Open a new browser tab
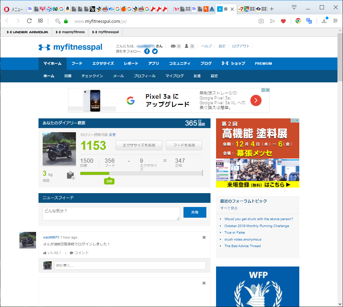Viewport: 343px width, 307px height. coord(272,9)
